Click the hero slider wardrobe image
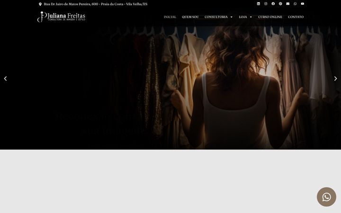This screenshot has width=341, height=213. 170,88
